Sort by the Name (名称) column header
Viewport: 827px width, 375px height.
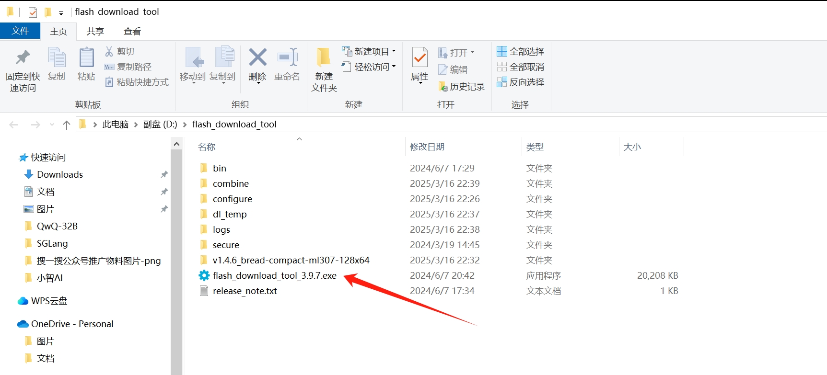207,147
